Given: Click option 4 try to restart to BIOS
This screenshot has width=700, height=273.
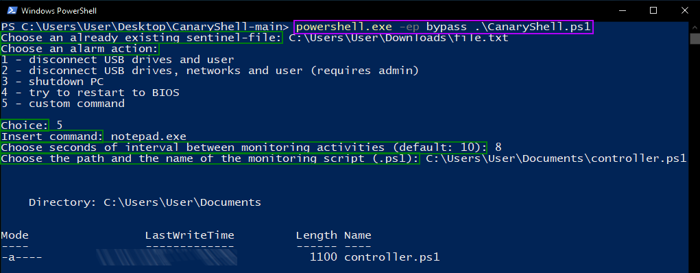Looking at the screenshot, I should tap(90, 93).
